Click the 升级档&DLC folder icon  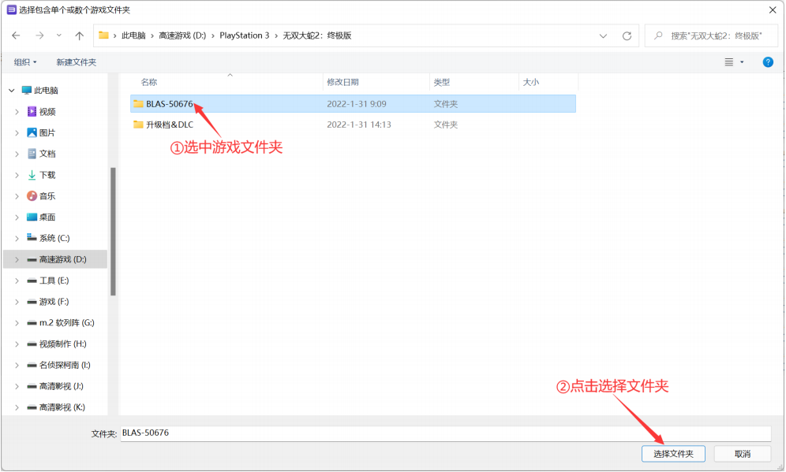click(138, 125)
